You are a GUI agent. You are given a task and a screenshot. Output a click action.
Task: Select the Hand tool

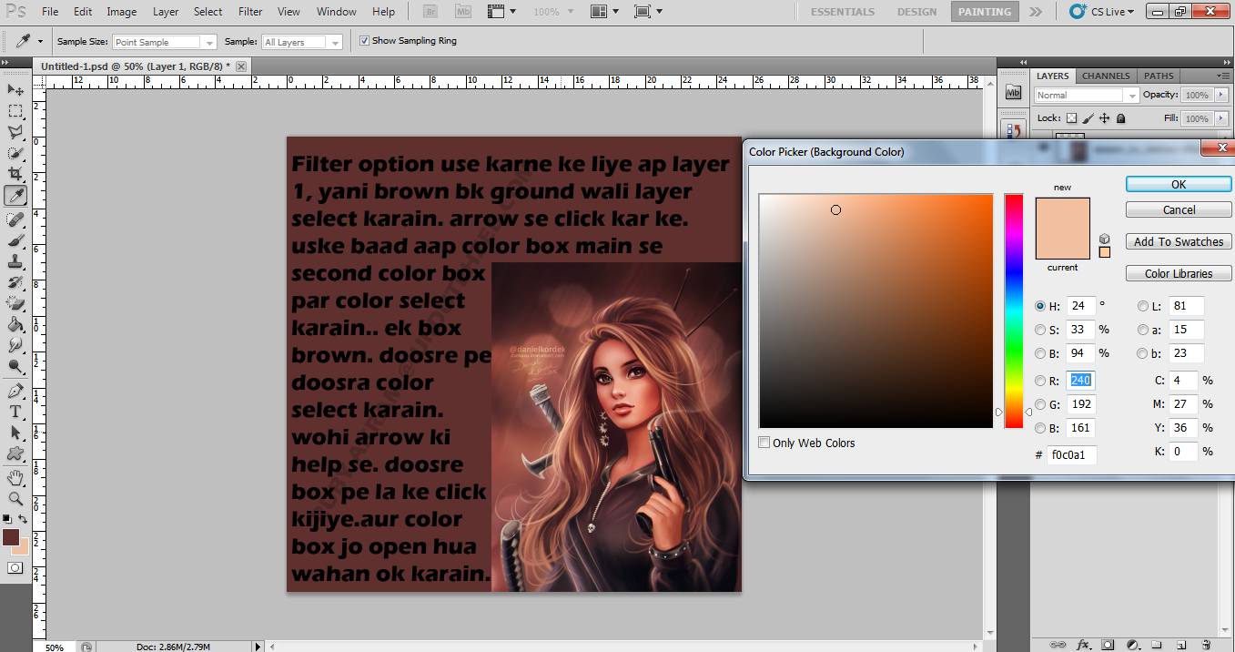click(x=15, y=477)
